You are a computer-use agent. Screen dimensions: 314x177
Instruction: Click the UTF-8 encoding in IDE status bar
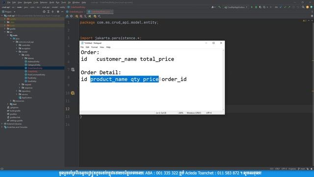tap(284, 169)
